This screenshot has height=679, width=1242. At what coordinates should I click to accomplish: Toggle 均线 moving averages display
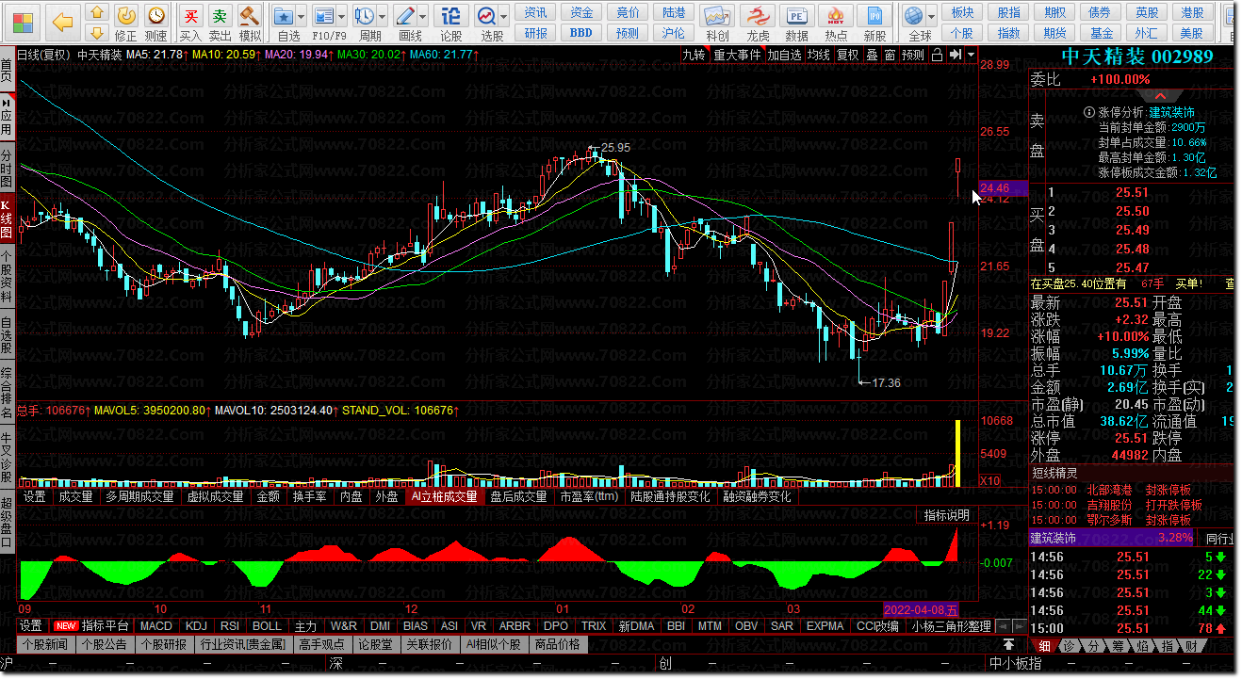coord(818,55)
